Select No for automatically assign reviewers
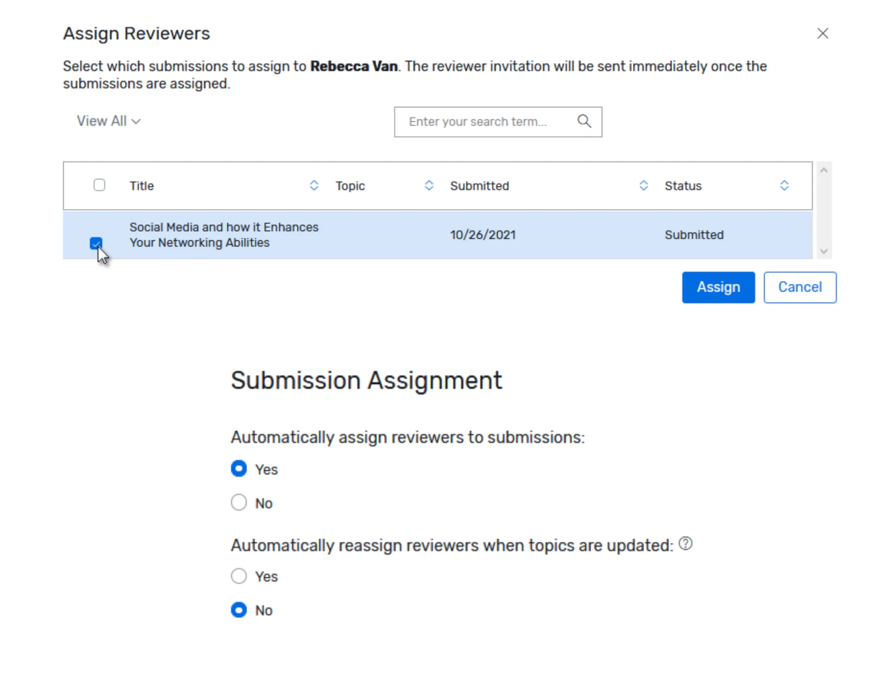896x676 pixels. tap(239, 502)
